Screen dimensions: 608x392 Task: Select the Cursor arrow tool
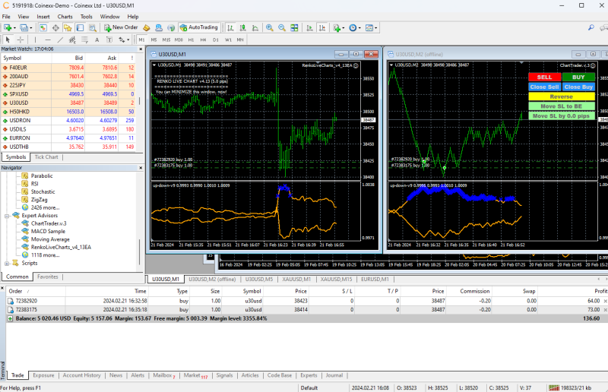[x=8, y=39]
